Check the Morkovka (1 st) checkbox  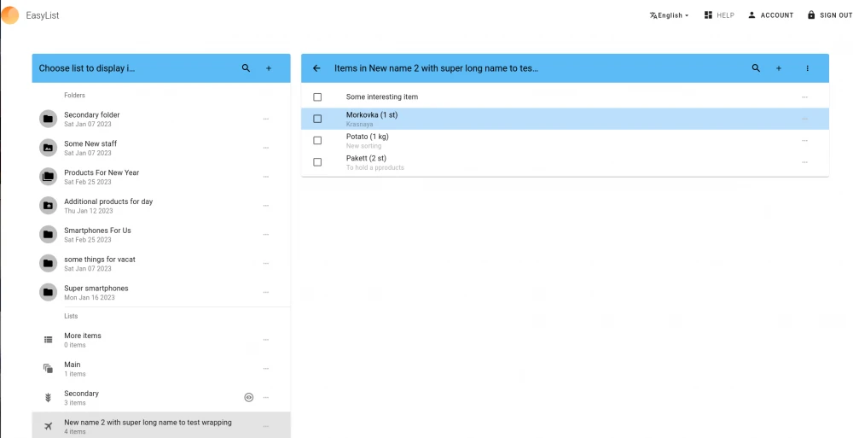point(317,119)
